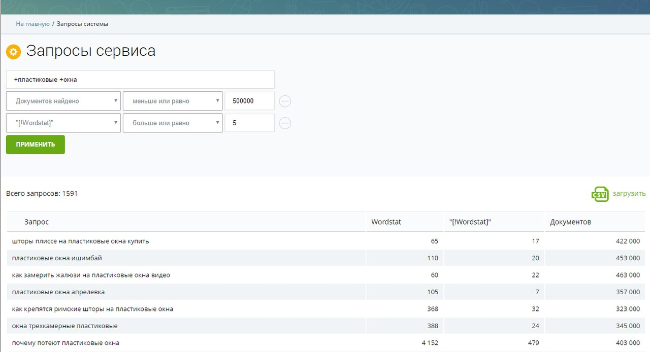Screen dimensions: 650x352
Task: Click the 'загрузить' download link
Action: (x=629, y=194)
